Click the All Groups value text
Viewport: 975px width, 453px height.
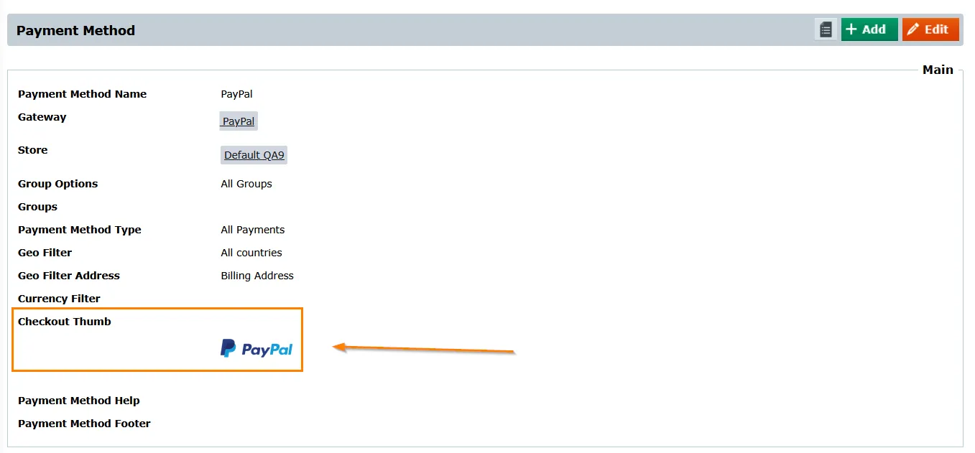(246, 184)
